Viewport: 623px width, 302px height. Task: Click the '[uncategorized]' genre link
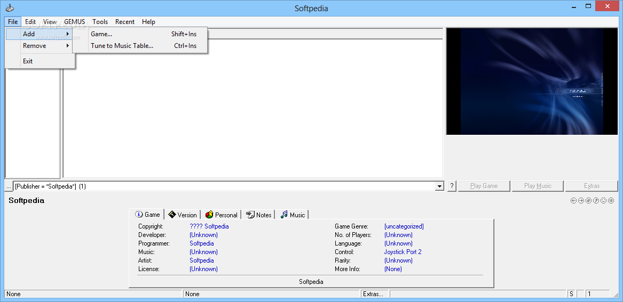click(404, 226)
